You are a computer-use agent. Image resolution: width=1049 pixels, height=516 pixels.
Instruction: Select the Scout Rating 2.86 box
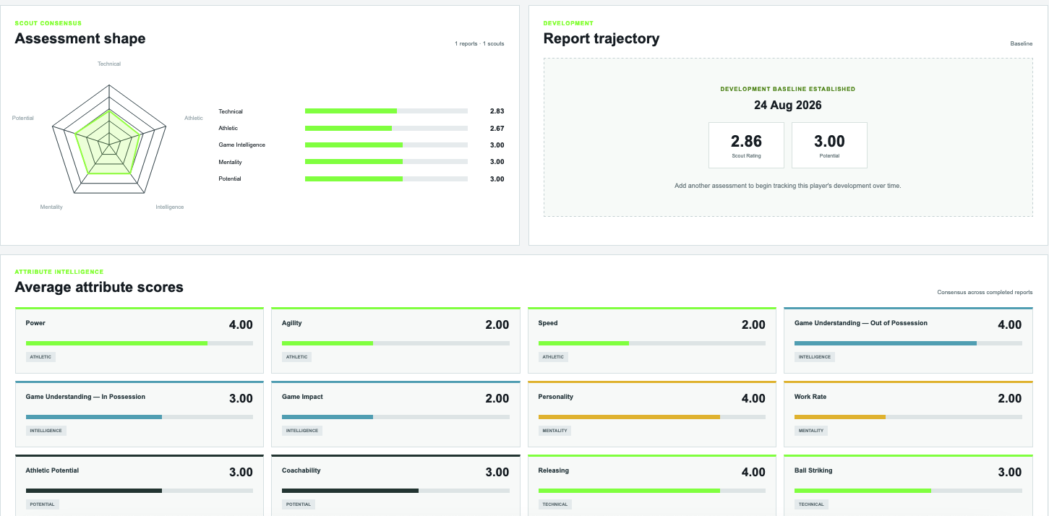pyautogui.click(x=746, y=145)
